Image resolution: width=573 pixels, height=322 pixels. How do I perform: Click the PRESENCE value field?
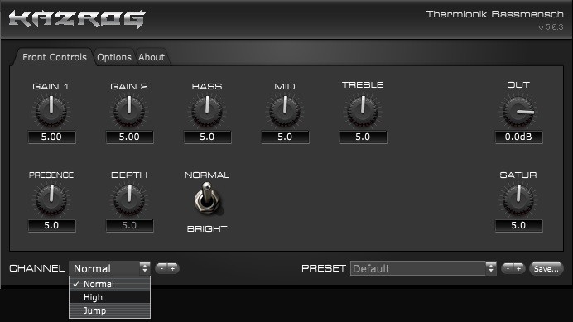pos(51,225)
